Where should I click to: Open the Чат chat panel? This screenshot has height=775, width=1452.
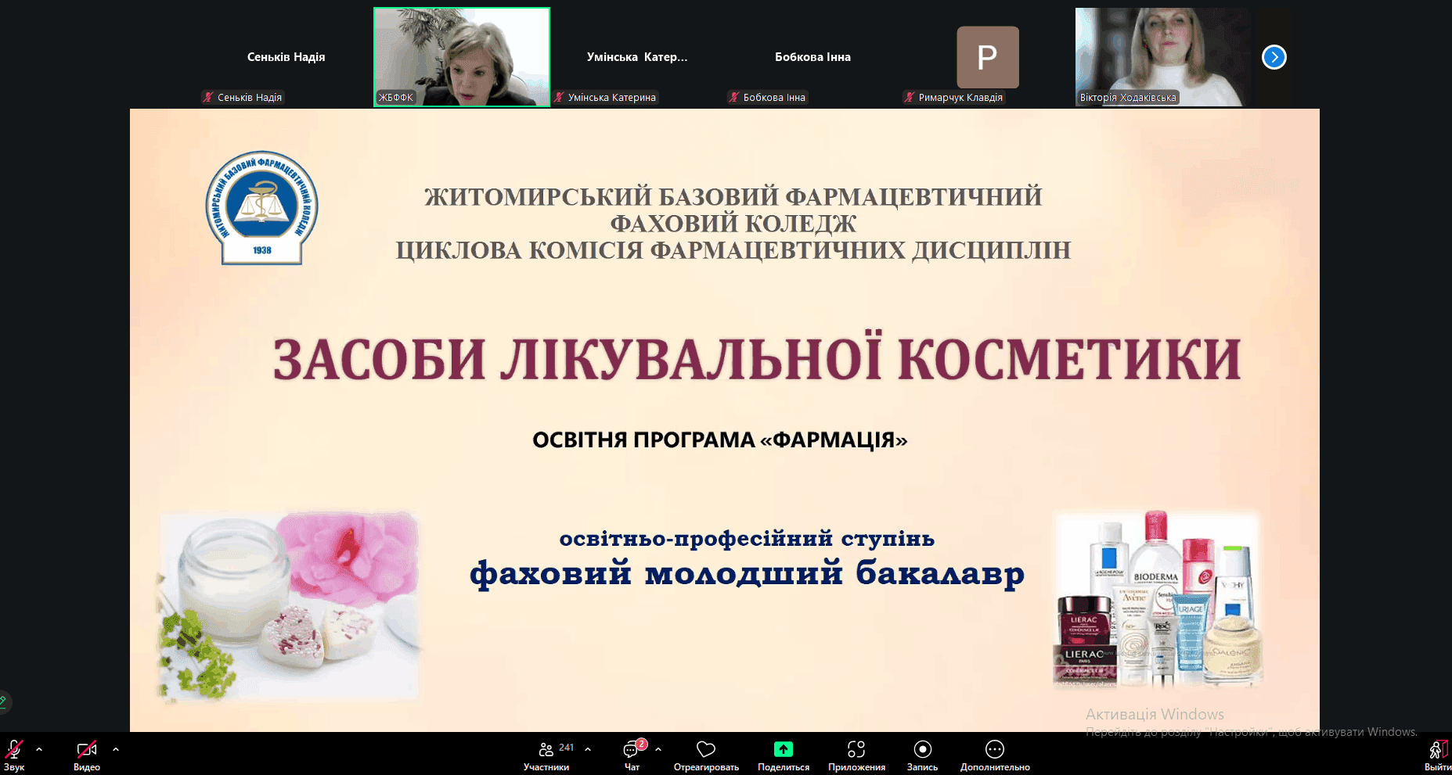[x=632, y=755]
